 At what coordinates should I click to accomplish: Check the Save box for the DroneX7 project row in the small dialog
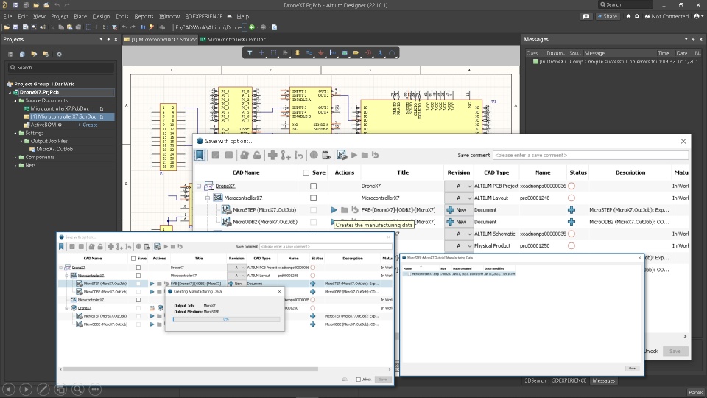click(x=138, y=268)
